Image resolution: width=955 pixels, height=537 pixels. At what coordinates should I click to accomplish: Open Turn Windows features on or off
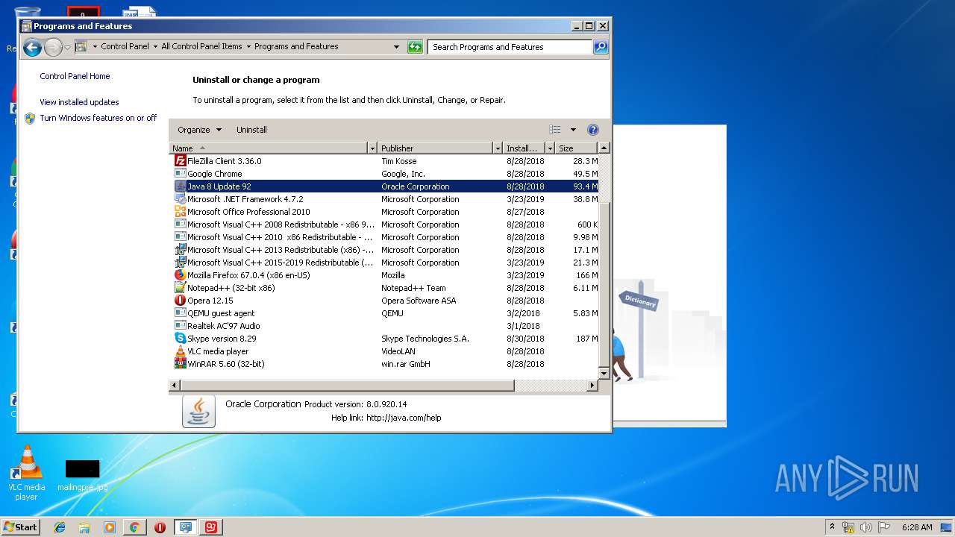coord(98,118)
